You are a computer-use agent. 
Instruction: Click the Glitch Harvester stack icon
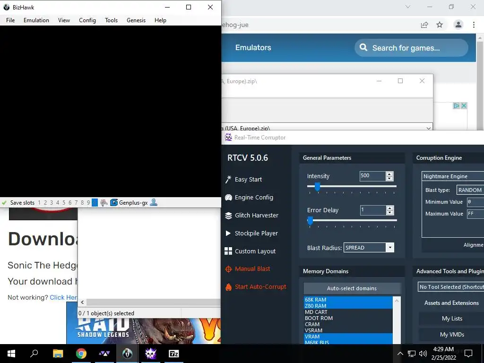(228, 216)
